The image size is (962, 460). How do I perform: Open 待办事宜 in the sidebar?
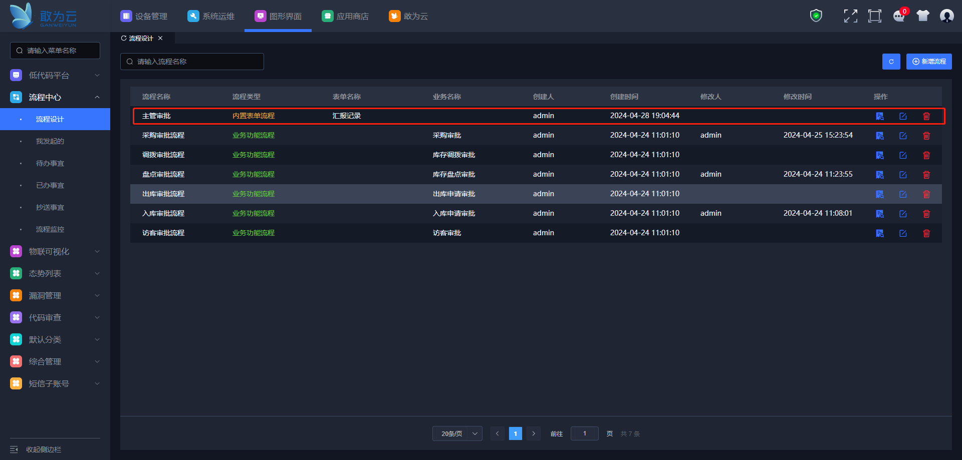(x=50, y=163)
